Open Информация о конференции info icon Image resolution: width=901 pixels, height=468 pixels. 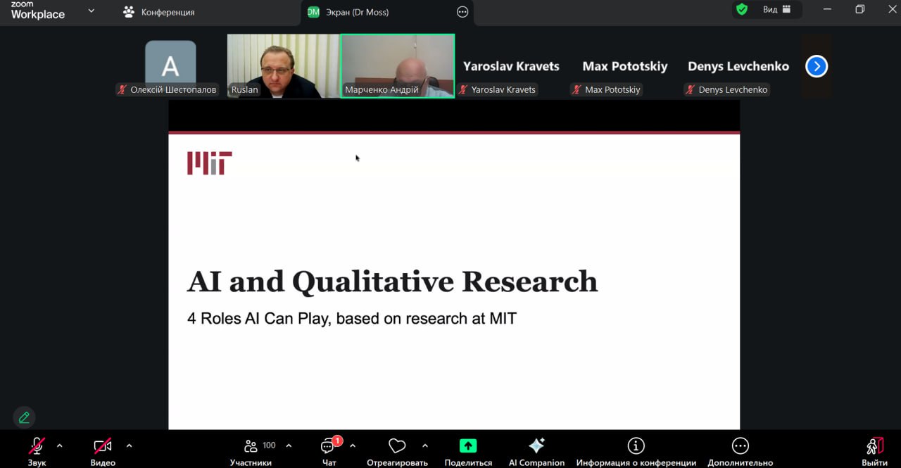636,450
